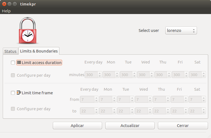
Task: Click the Limit access duration stack icon
Action: point(19,62)
